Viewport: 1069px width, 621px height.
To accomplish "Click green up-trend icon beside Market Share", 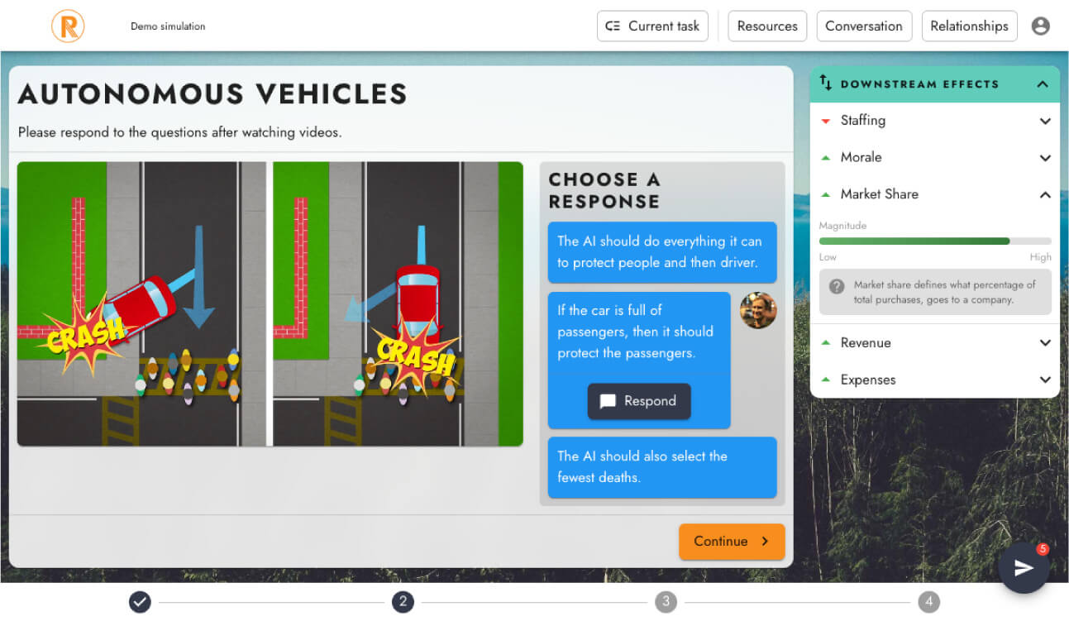I will [x=825, y=195].
